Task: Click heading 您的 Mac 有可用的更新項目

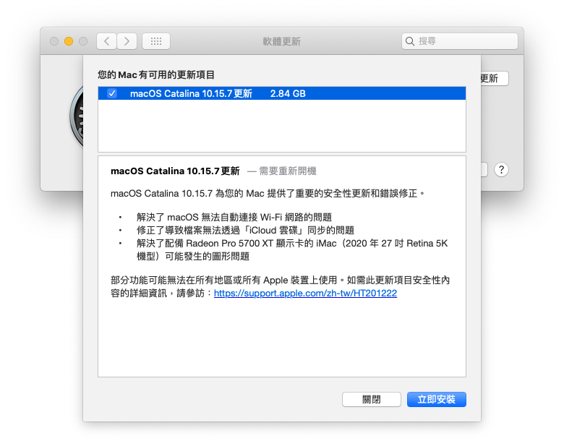Action: tap(156, 74)
